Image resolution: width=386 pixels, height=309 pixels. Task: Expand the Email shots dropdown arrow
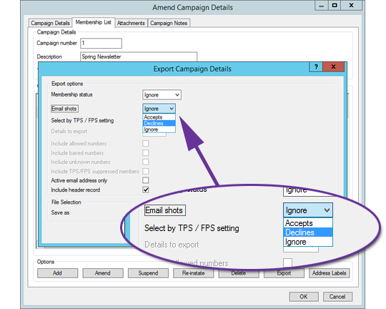coord(172,109)
